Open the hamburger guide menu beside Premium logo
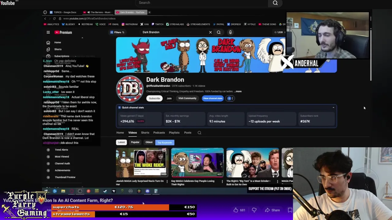Viewport: 392px width, 220px height. coord(48,32)
